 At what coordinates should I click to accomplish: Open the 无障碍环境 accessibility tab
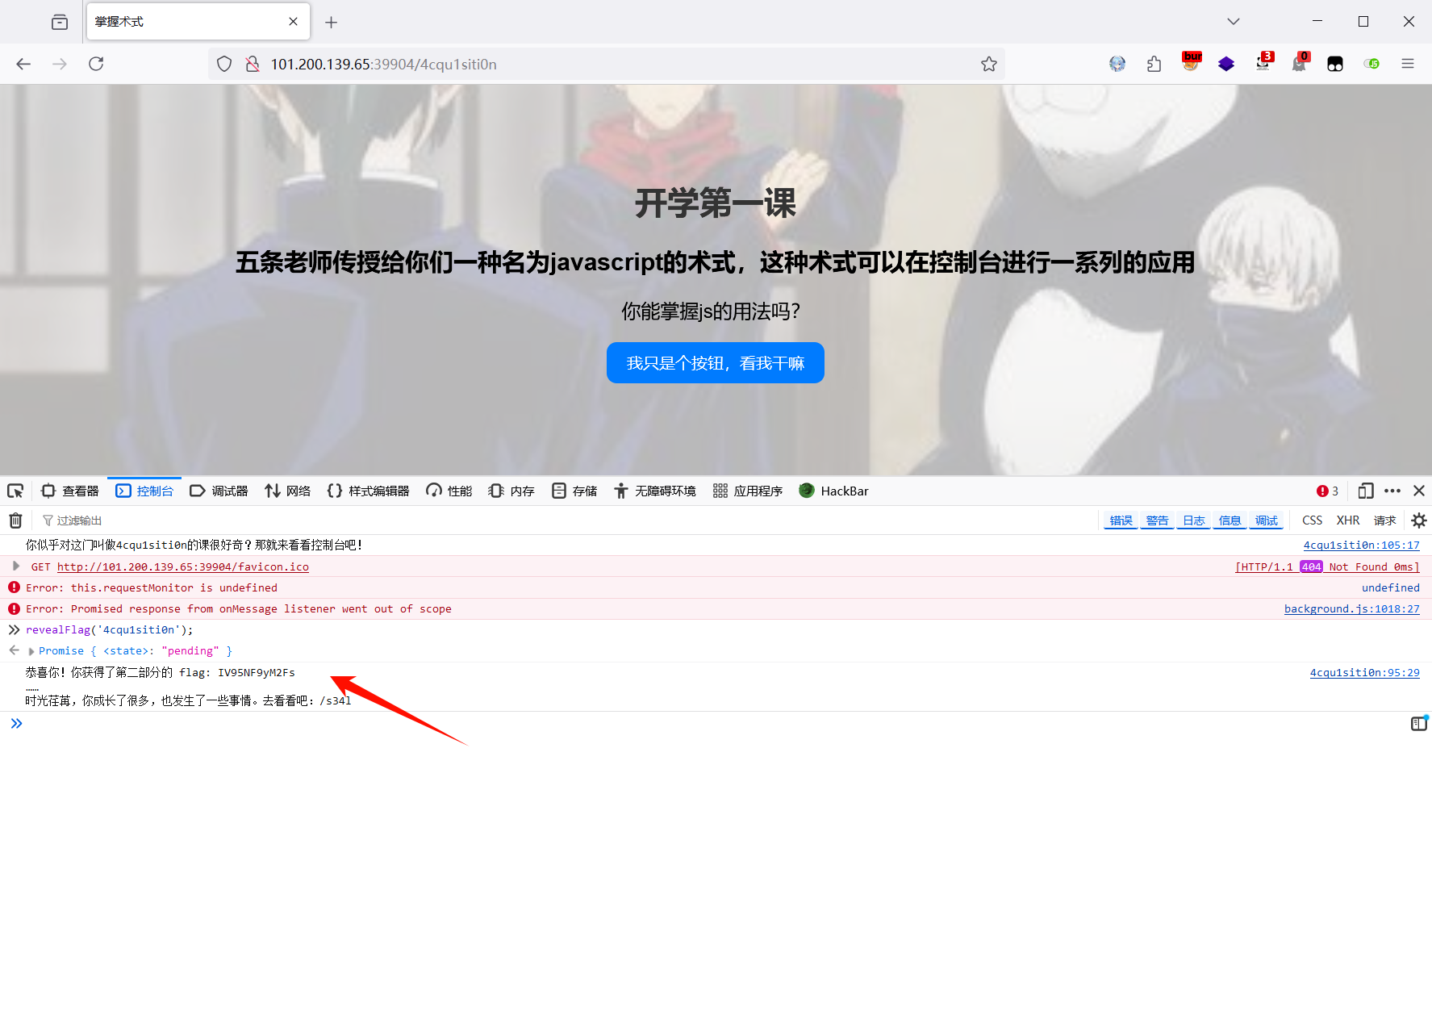(x=655, y=491)
